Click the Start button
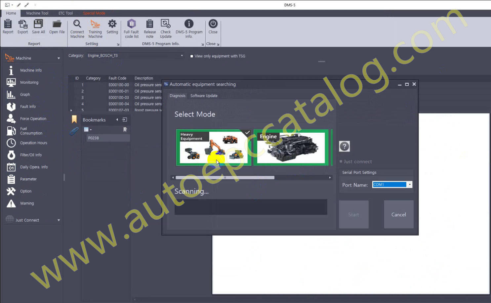 pyautogui.click(x=353, y=214)
